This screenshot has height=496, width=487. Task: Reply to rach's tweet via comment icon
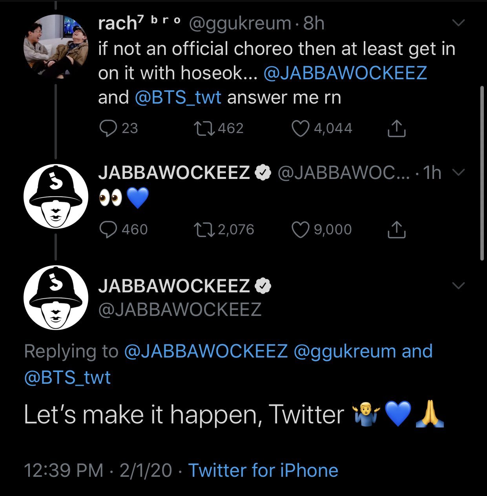pos(108,128)
